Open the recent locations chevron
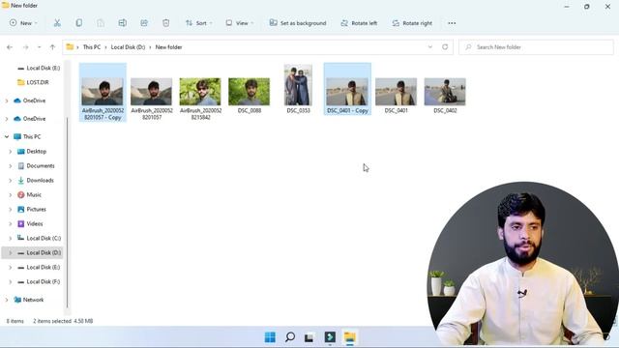This screenshot has height=348, width=619. click(x=39, y=47)
